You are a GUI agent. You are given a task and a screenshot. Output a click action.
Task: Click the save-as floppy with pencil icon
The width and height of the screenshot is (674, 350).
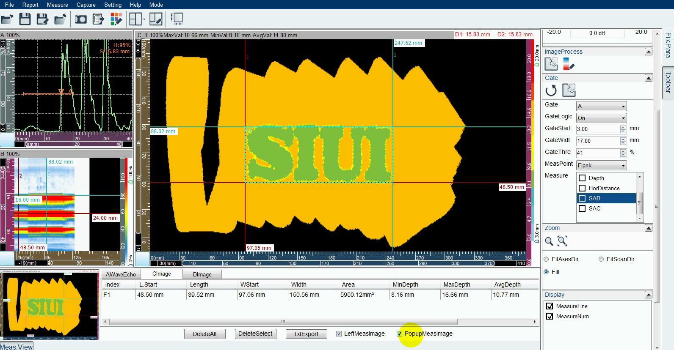tap(43, 19)
